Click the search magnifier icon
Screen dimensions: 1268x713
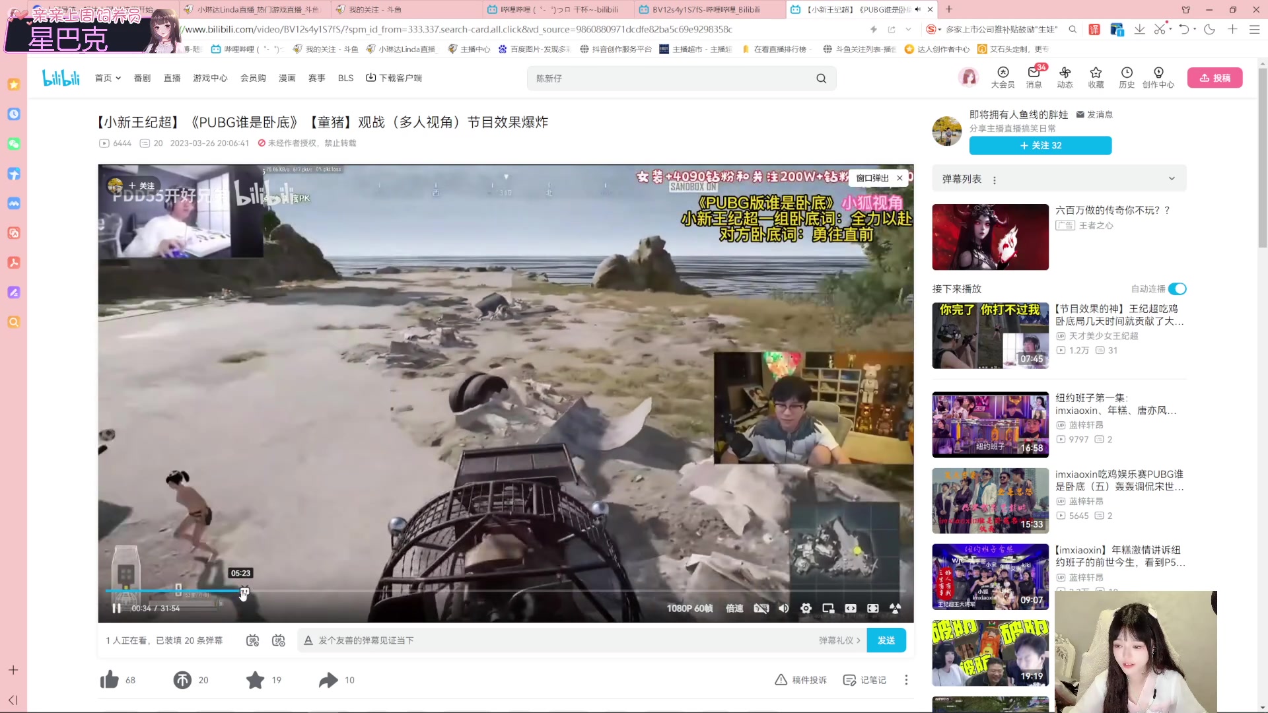(x=821, y=79)
